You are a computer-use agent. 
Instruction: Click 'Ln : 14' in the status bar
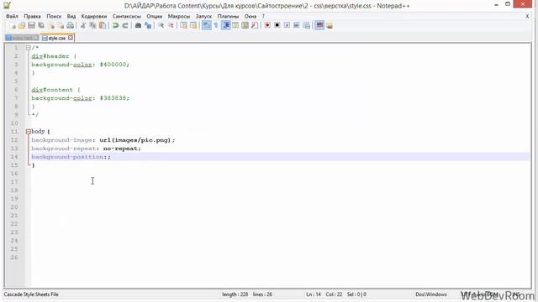click(x=314, y=294)
